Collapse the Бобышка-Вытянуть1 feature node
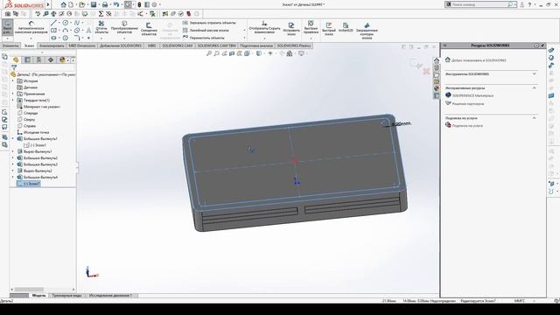The image size is (560, 315). (x=13, y=138)
